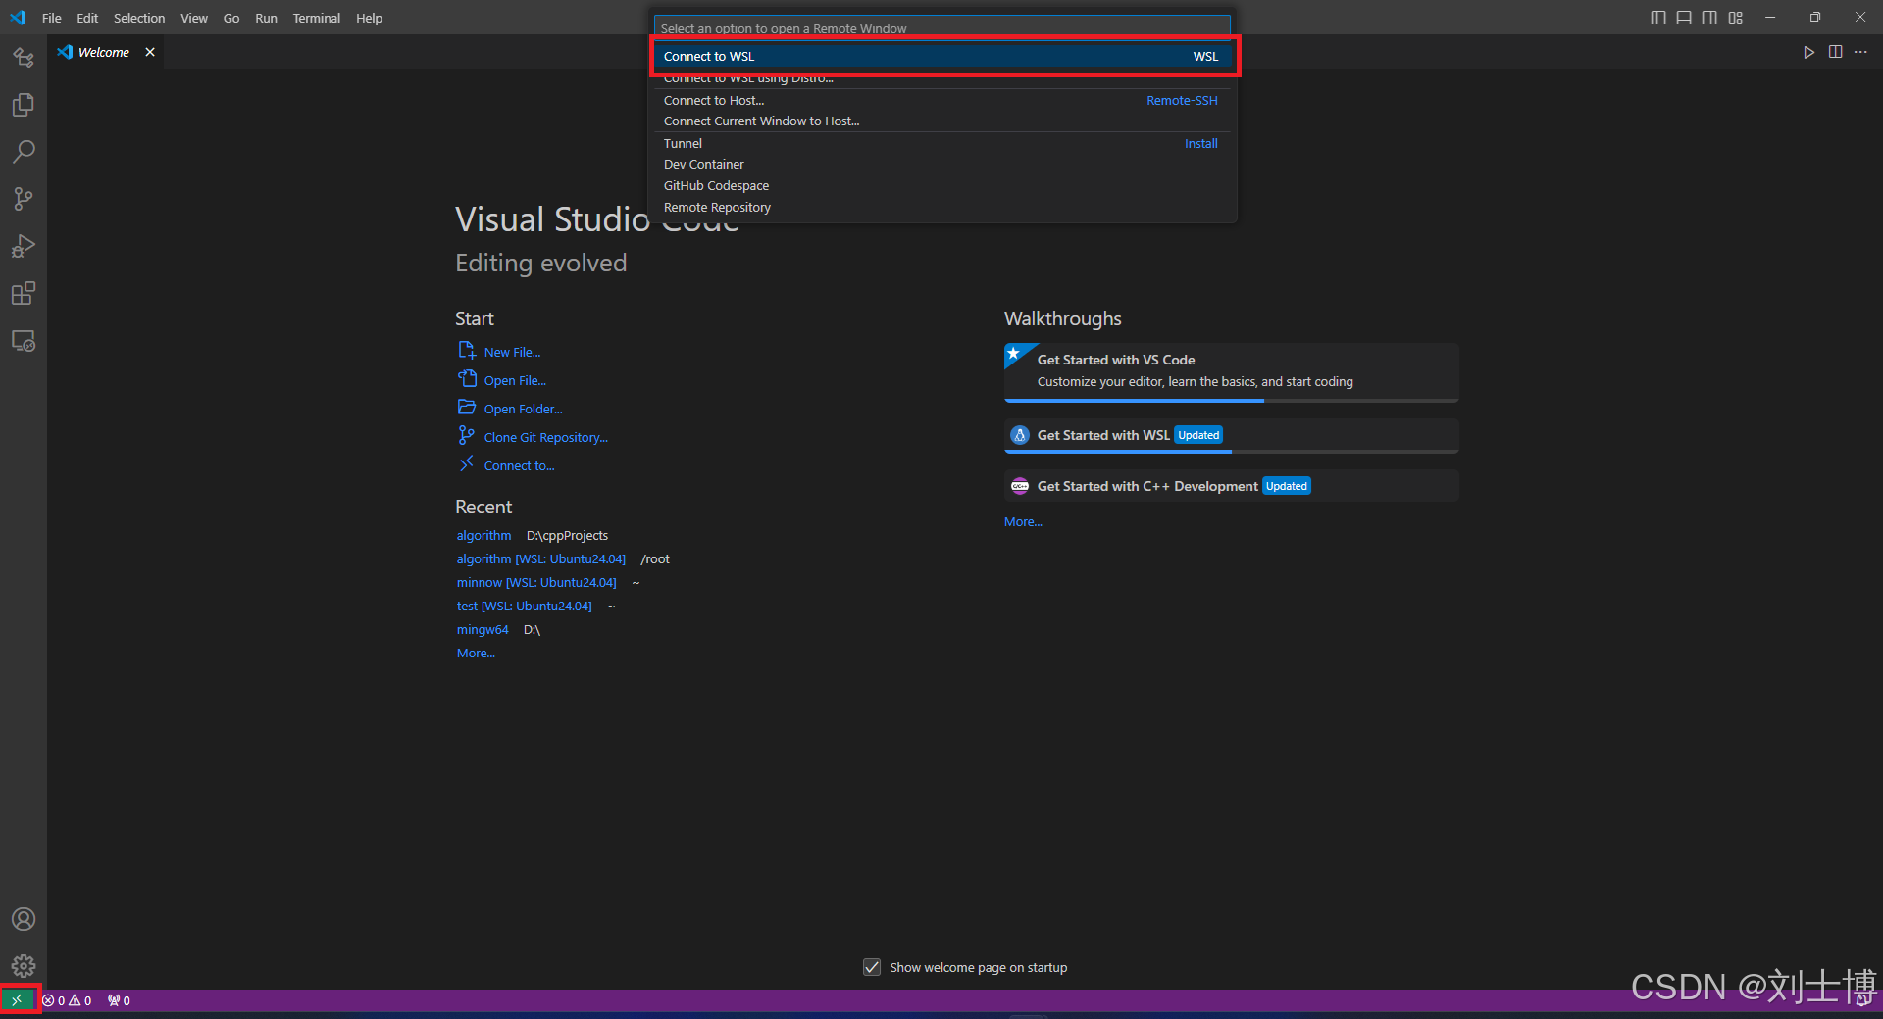Click the Open Folder... link
Image resolution: width=1883 pixels, height=1019 pixels.
[x=523, y=409]
